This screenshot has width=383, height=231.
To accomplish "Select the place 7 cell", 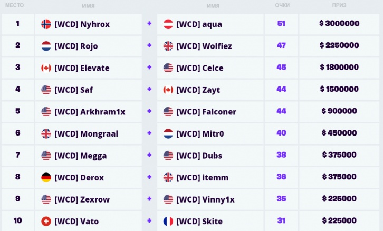I will tap(17, 156).
